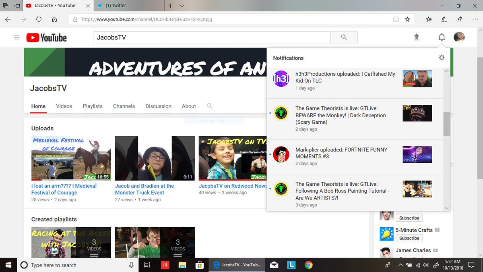
Task: Open second created playlist thumbnail
Action: pos(155,242)
